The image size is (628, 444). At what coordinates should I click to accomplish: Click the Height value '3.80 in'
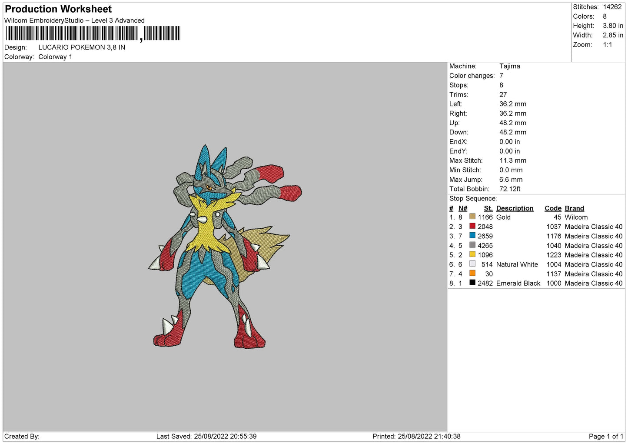(613, 26)
